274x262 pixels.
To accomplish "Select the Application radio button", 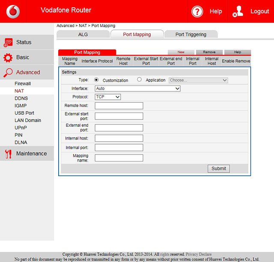I will click(x=139, y=80).
